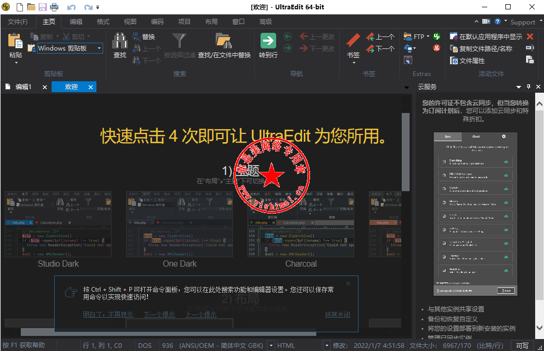Toggle the 可写 read/write status

[x=522, y=345]
